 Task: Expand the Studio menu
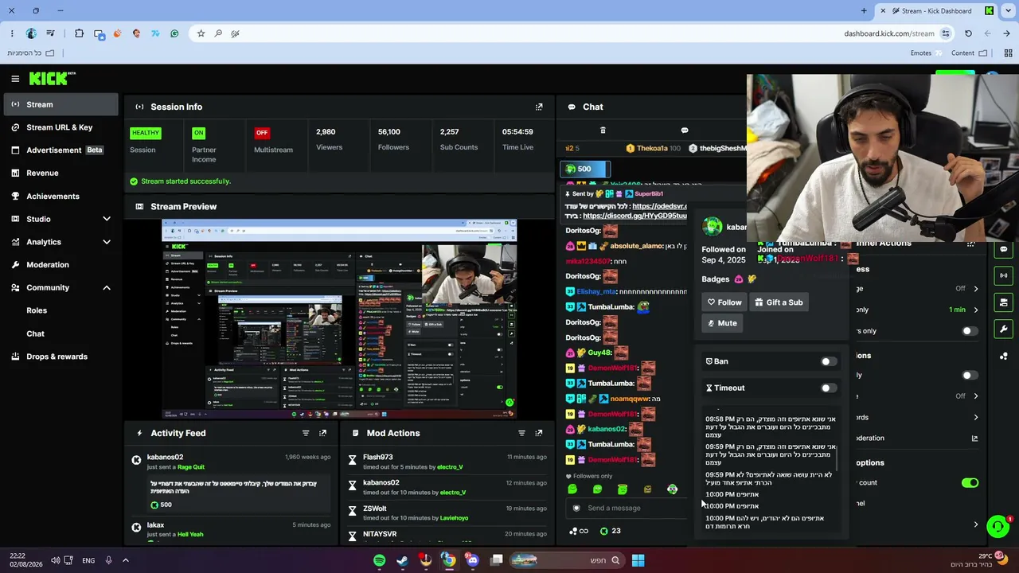pyautogui.click(x=107, y=219)
